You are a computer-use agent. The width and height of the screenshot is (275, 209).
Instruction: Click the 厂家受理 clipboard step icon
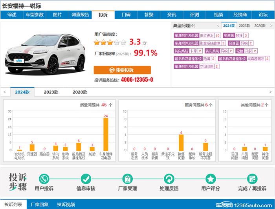pyautogui.click(x=127, y=179)
